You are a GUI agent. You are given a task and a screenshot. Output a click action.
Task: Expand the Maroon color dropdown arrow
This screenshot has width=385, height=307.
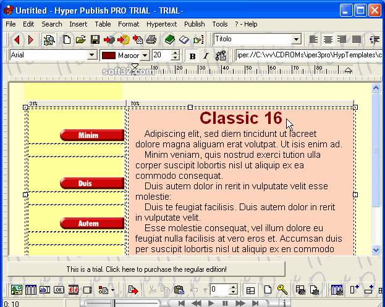145,55
